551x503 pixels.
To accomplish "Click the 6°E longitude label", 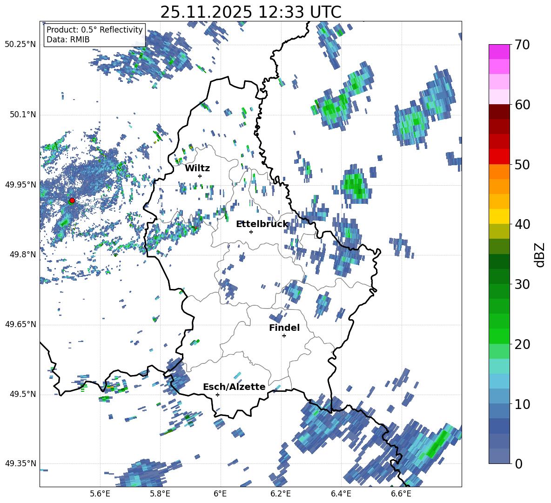I will (220, 494).
